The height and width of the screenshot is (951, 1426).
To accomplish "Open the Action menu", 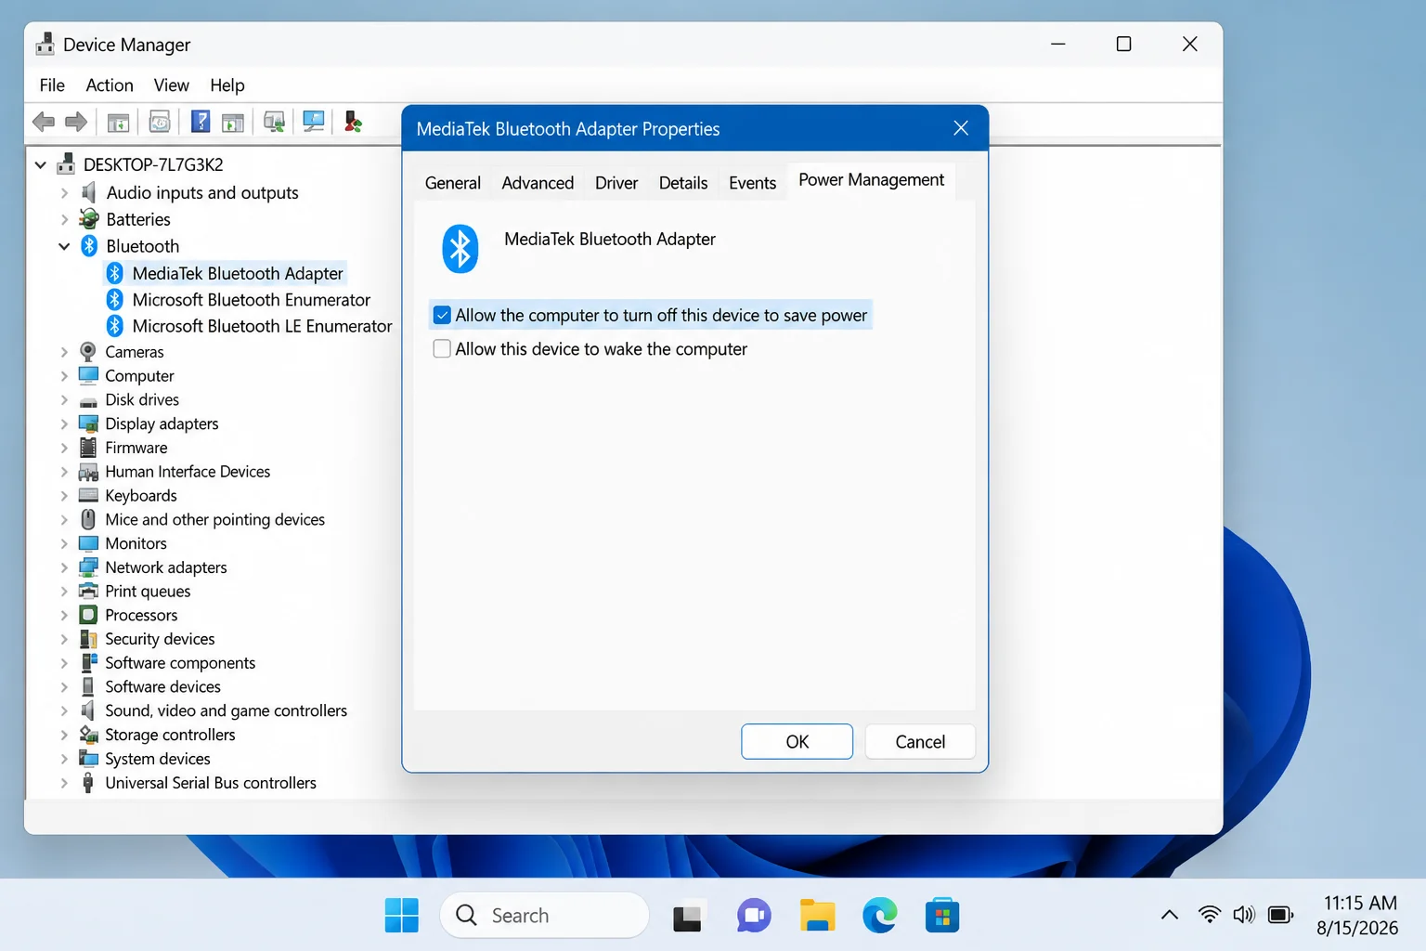I will [x=110, y=85].
